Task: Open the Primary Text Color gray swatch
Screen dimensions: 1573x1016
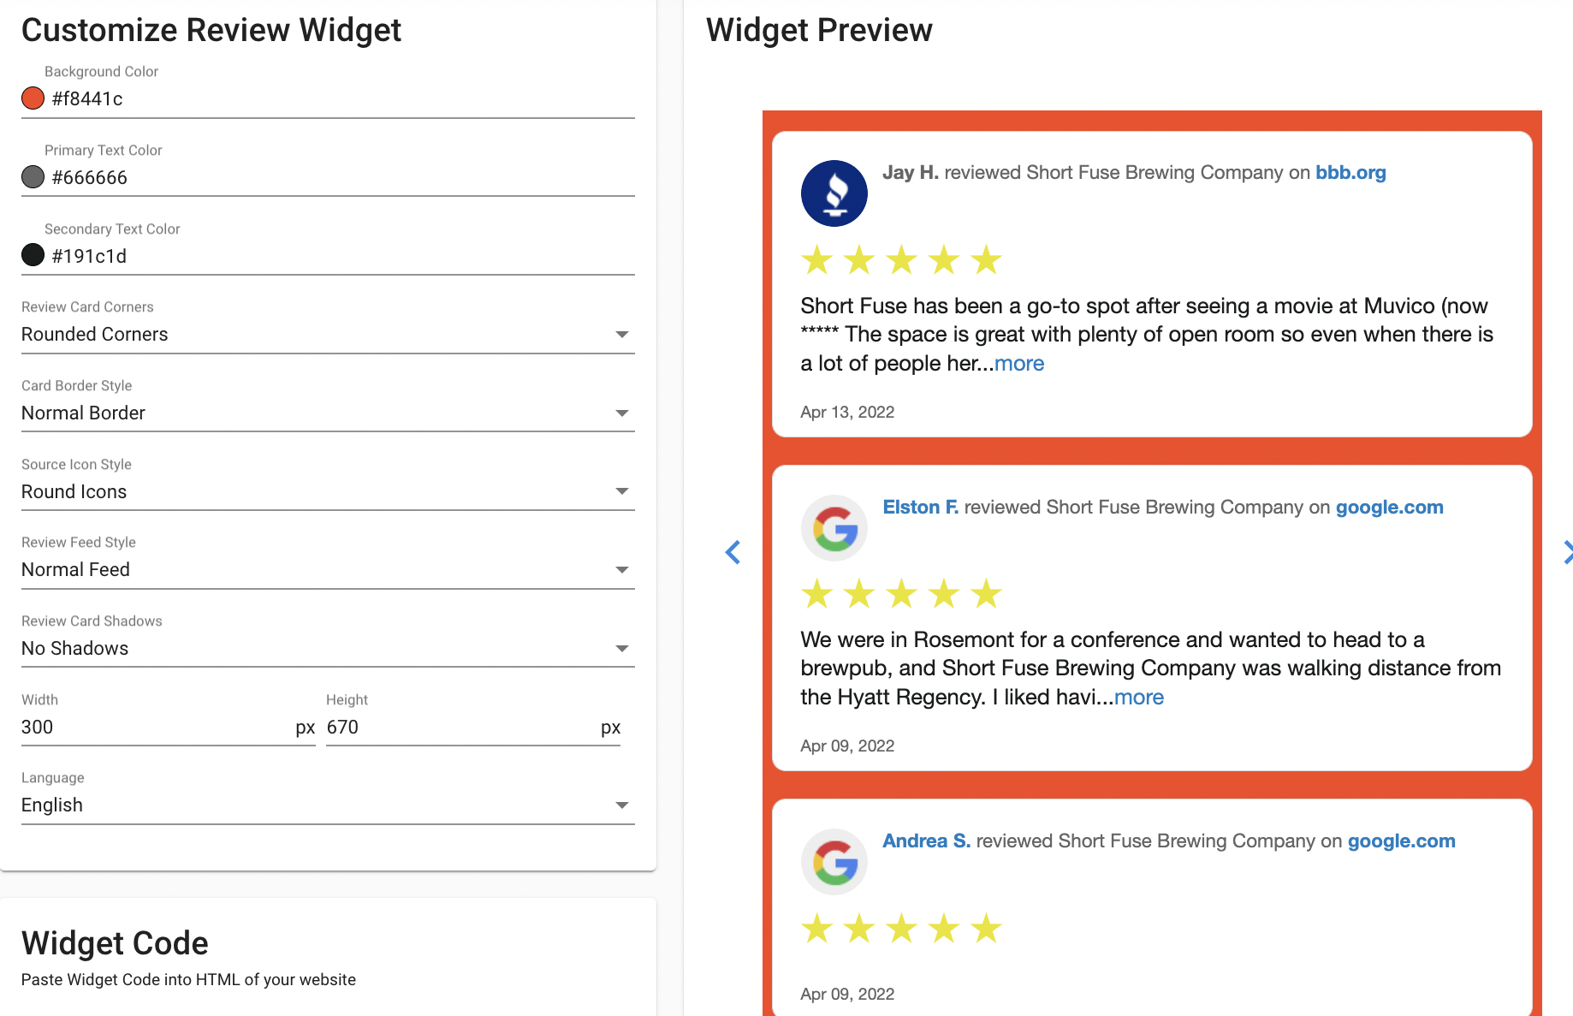Action: [33, 177]
